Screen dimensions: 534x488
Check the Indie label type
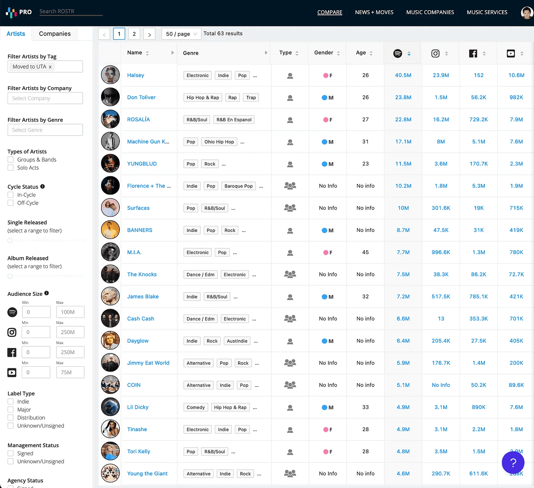coord(11,401)
